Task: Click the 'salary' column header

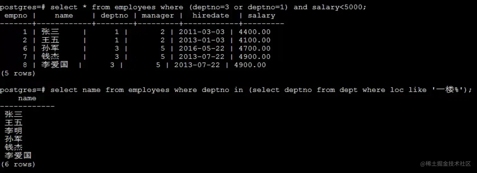Action: point(262,15)
